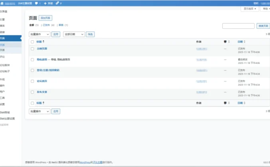Focus the page search input field
This screenshot has width=270, height=167.
click(x=238, y=26)
